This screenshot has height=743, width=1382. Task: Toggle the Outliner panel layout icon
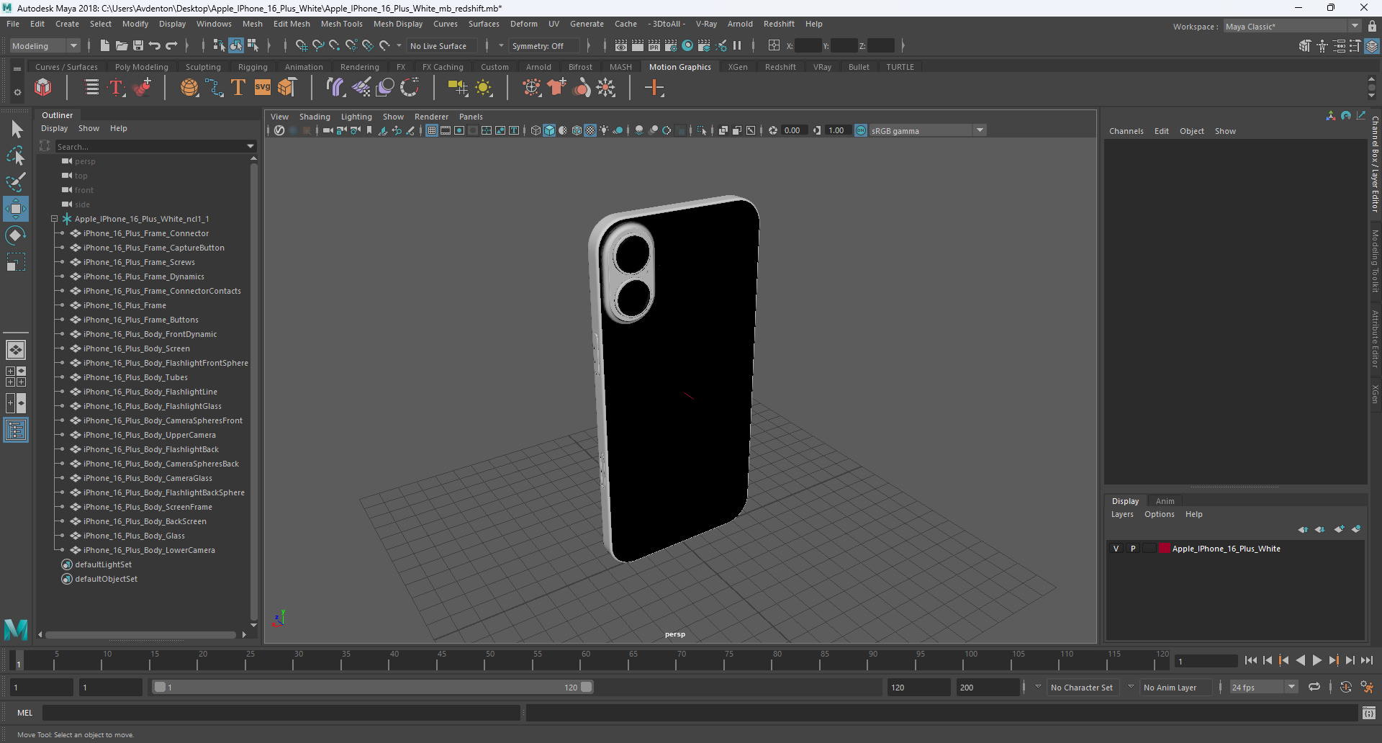point(16,431)
